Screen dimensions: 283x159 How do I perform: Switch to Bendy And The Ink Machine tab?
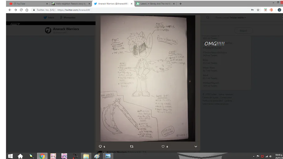coord(156,3)
